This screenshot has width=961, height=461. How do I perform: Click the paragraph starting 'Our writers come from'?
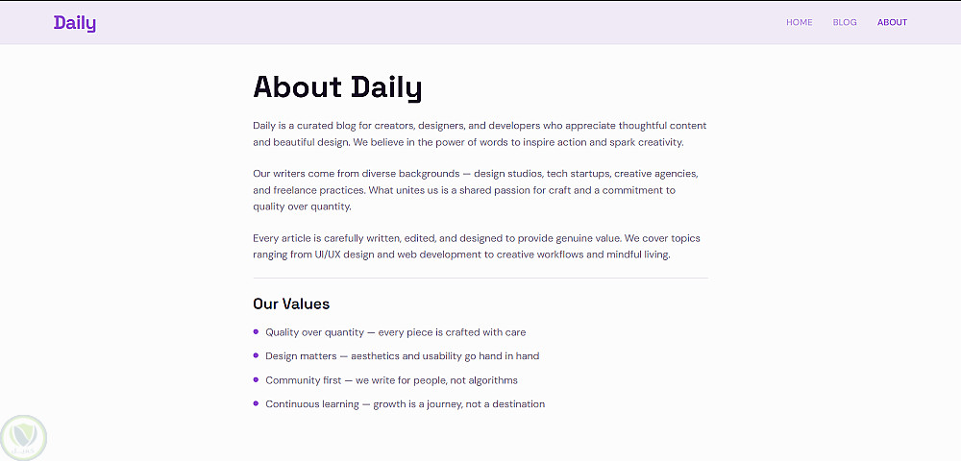click(475, 190)
